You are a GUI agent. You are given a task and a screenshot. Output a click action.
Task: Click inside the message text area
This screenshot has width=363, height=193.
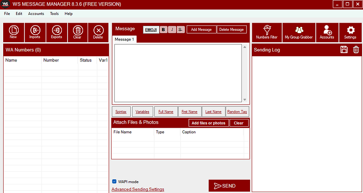coord(178,73)
